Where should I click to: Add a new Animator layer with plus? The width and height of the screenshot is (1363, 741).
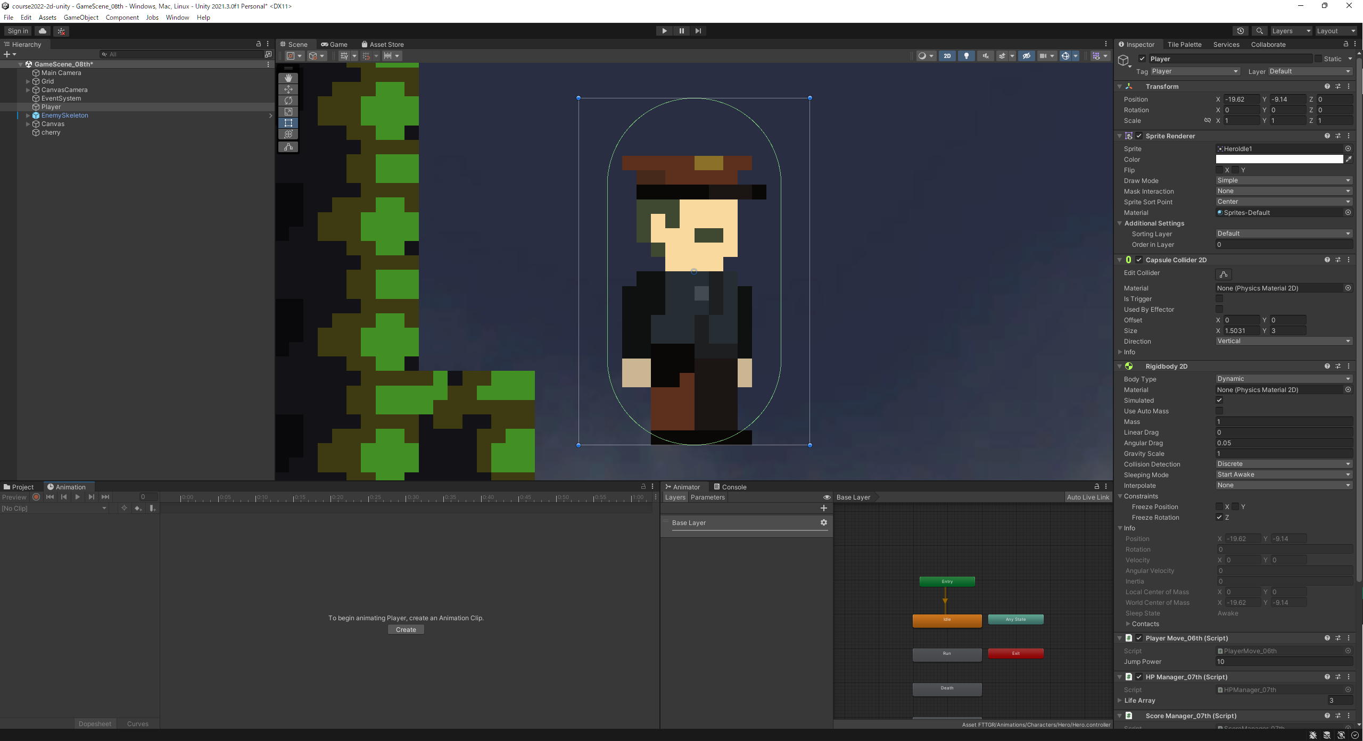tap(824, 508)
